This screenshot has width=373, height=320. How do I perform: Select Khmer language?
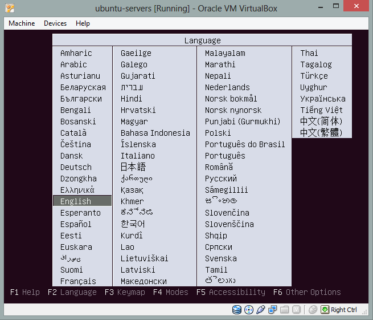pyautogui.click(x=132, y=201)
